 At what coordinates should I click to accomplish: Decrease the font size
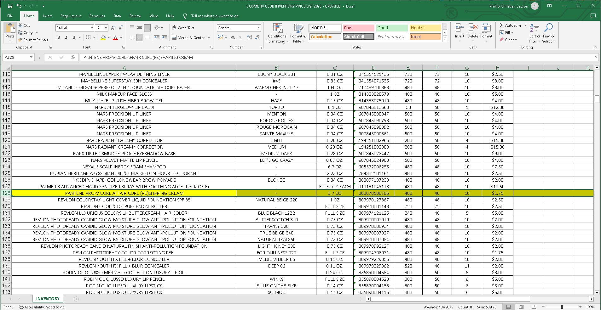pos(120,28)
